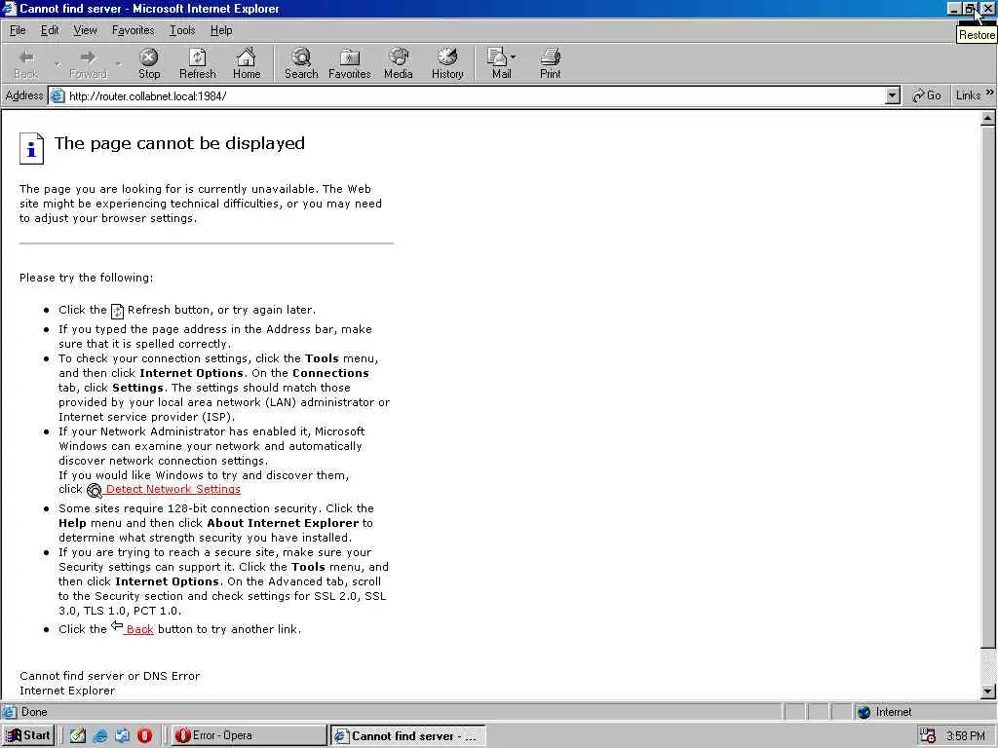The height and width of the screenshot is (748, 998).
Task: Open the File menu
Action: [x=18, y=30]
